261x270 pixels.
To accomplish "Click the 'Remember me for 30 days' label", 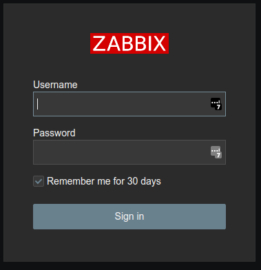I will (x=104, y=181).
